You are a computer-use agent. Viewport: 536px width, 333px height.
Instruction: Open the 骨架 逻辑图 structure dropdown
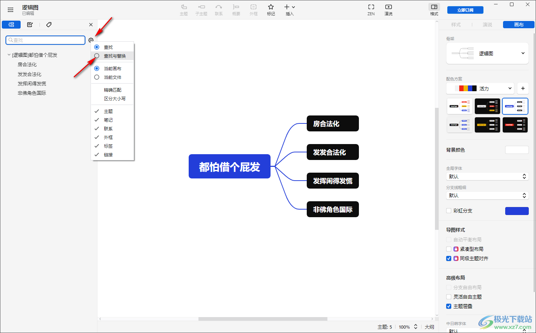[487, 53]
